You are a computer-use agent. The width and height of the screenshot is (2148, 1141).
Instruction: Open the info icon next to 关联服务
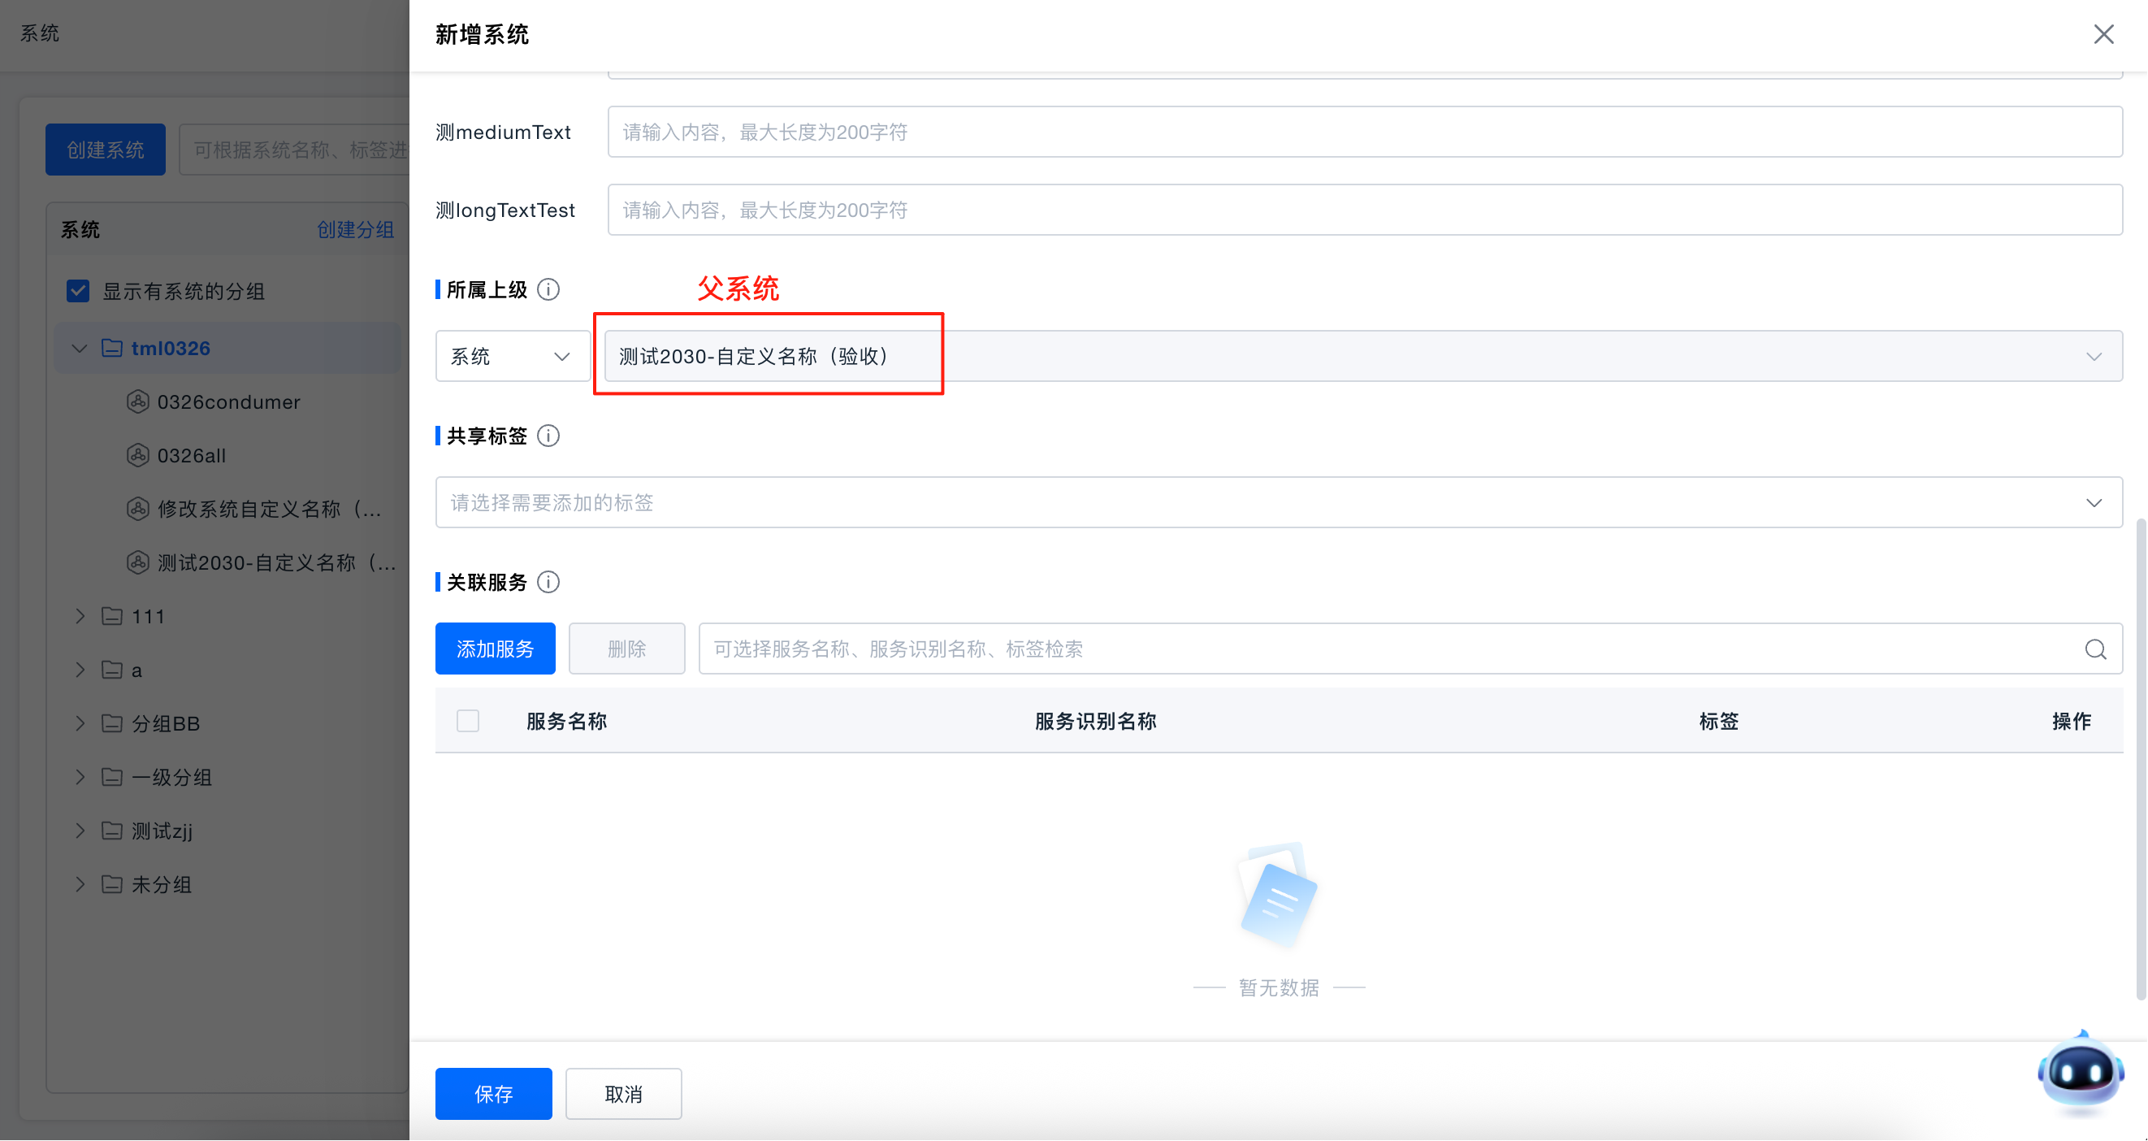[548, 582]
